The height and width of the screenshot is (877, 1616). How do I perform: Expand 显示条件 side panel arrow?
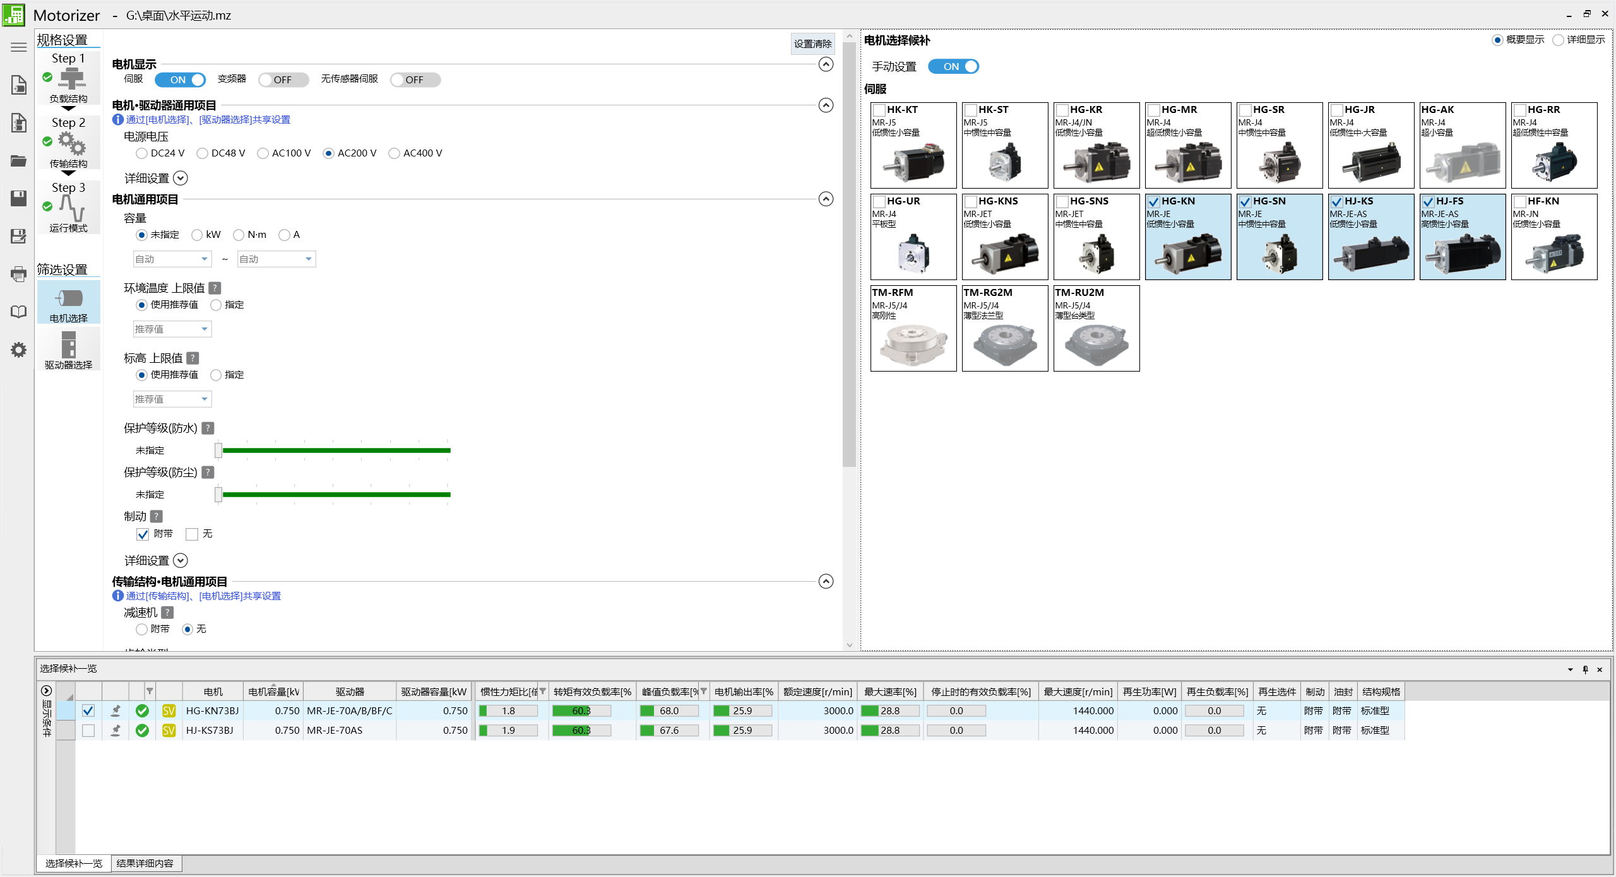coord(46,691)
